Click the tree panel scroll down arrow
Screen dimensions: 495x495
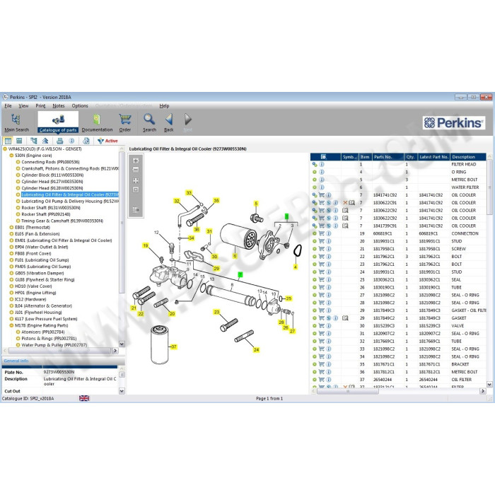(122, 344)
